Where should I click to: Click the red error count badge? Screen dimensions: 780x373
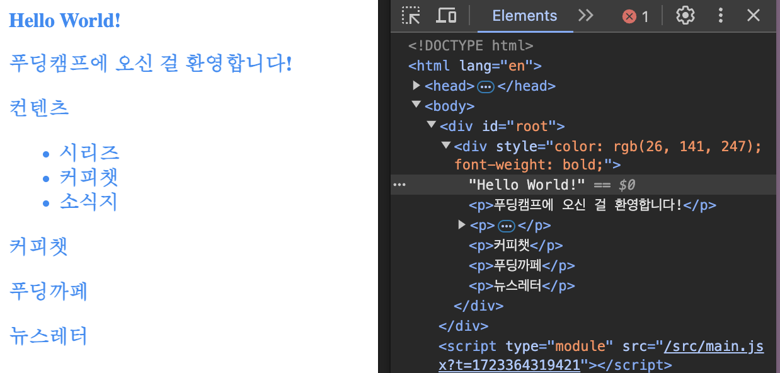click(x=635, y=16)
